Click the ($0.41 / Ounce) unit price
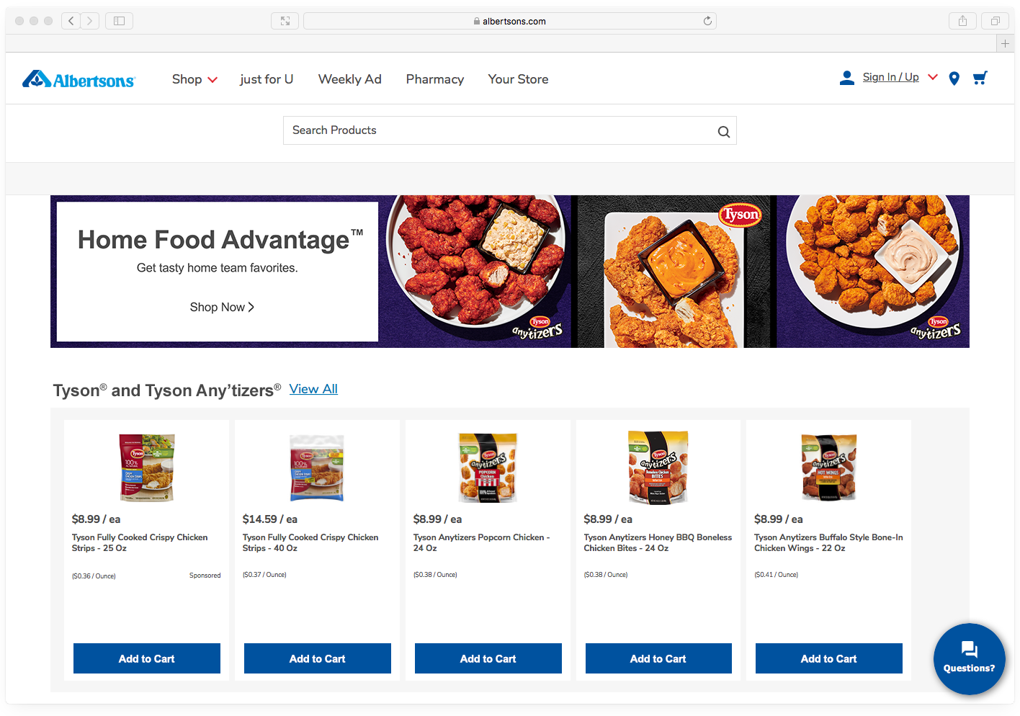 click(x=777, y=575)
